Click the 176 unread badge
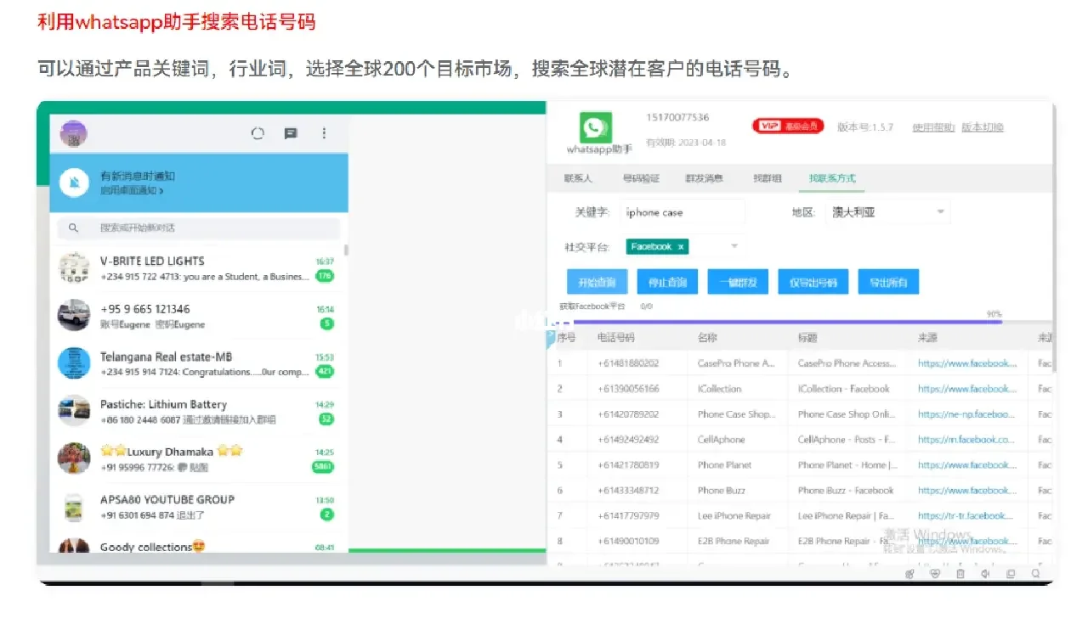This screenshot has width=1088, height=641. coord(324,276)
